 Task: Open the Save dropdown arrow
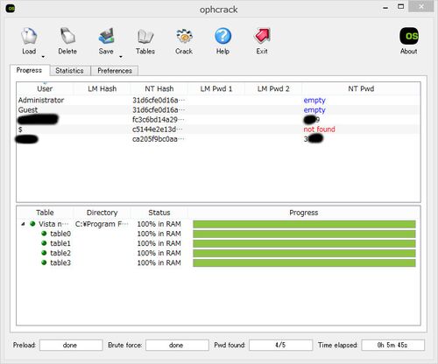pos(121,56)
